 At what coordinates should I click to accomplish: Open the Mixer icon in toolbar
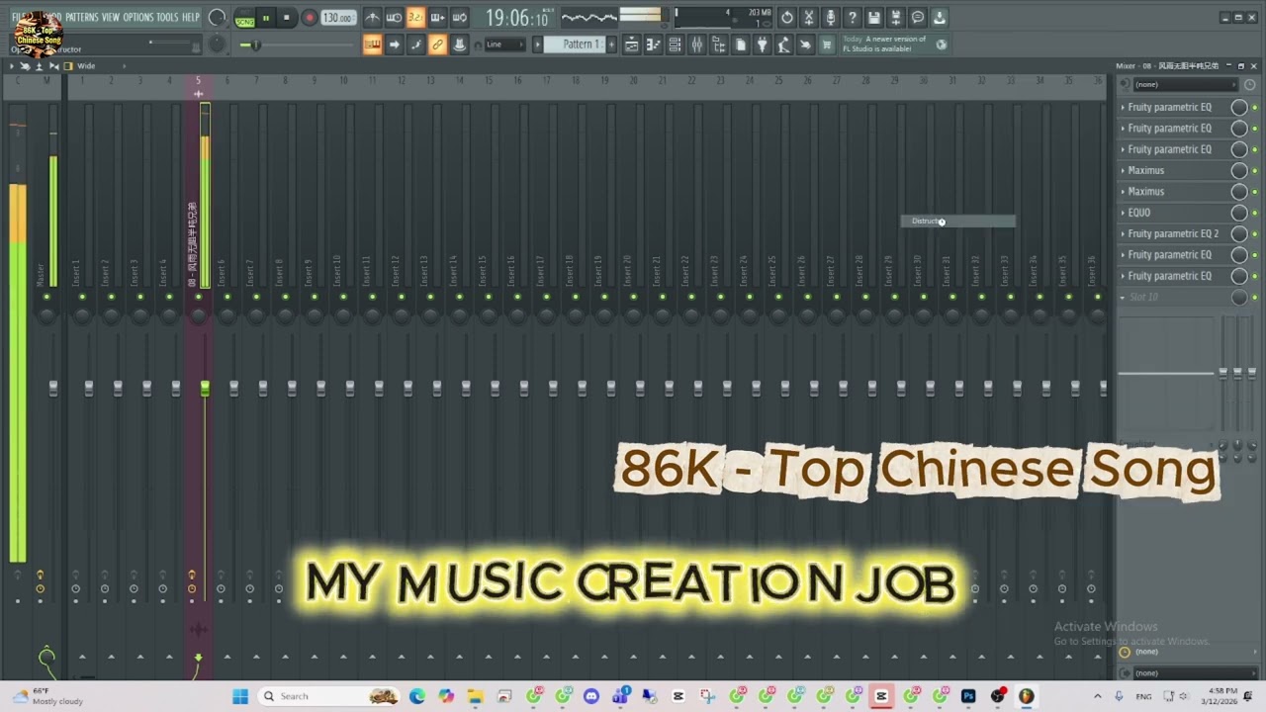pos(696,44)
